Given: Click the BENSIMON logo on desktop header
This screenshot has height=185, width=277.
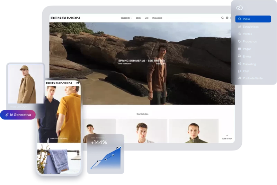Looking at the screenshot, I should coord(65,18).
